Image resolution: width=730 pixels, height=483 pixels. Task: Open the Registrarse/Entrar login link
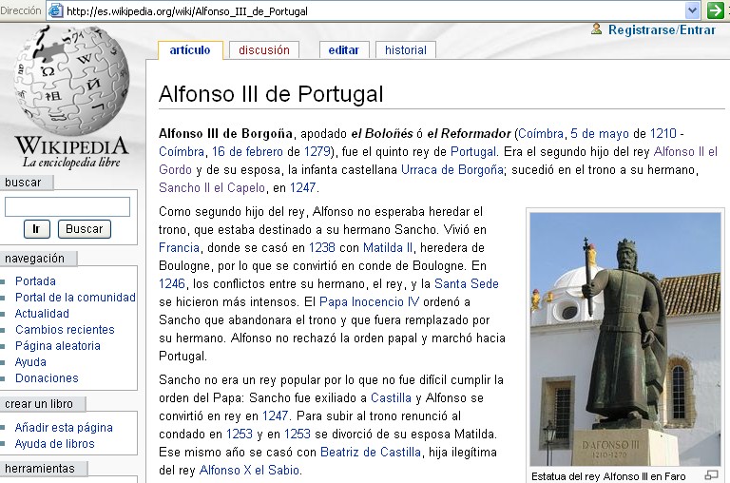pyautogui.click(x=662, y=29)
